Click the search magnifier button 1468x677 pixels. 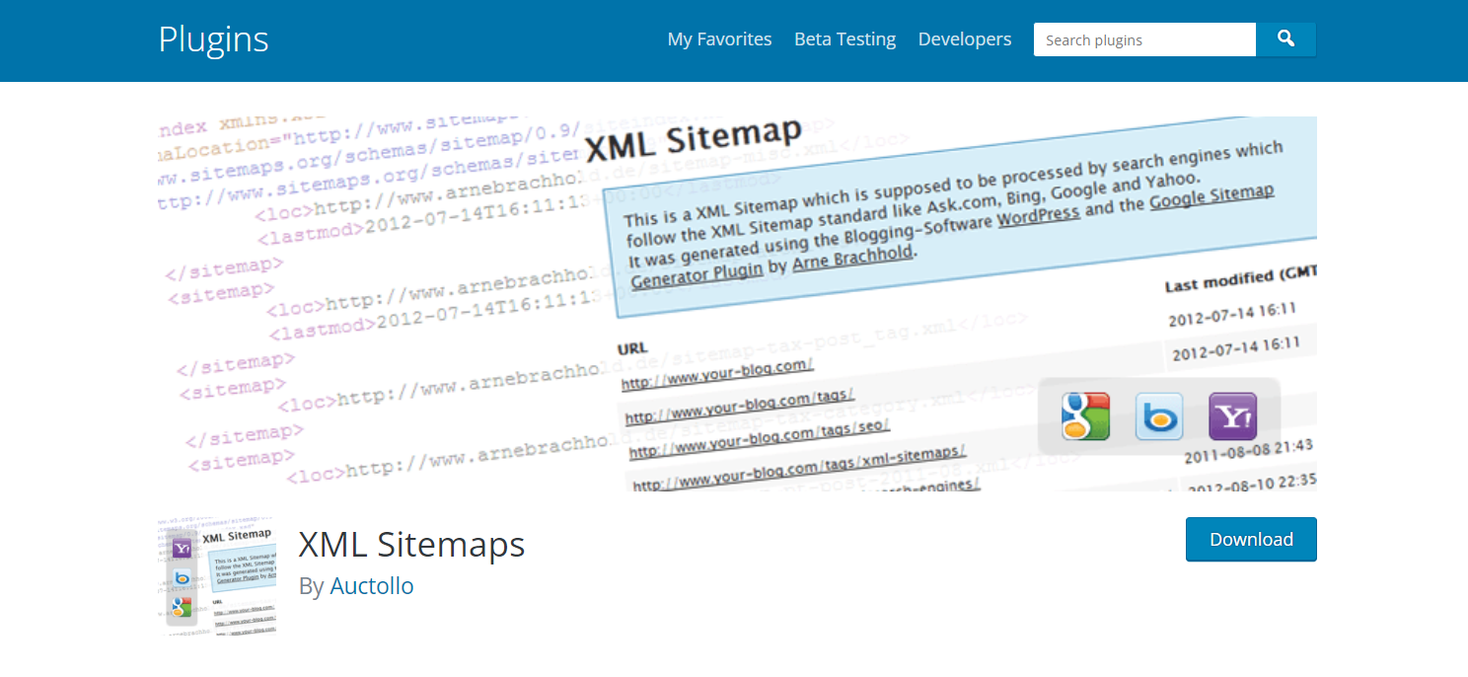coord(1285,39)
